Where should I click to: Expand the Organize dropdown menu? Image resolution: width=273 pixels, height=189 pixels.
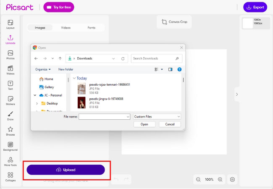pyautogui.click(x=43, y=69)
